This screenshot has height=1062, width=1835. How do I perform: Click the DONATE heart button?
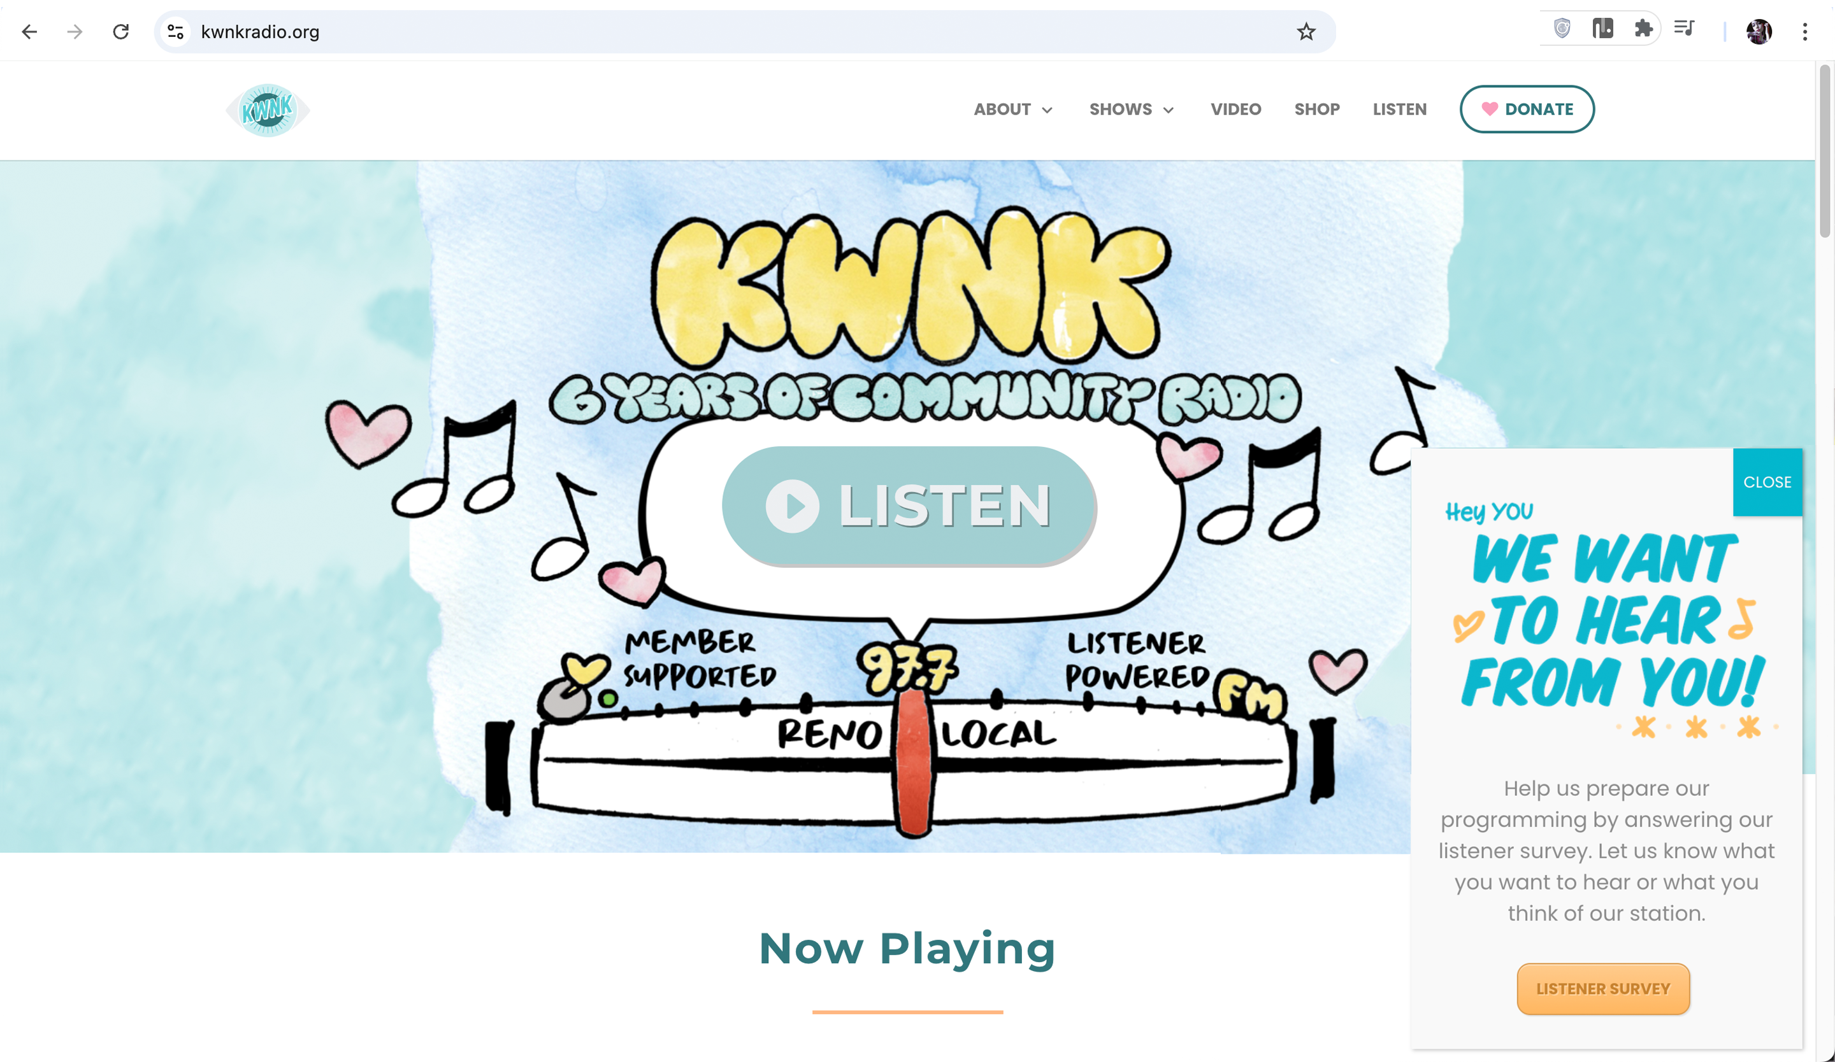[1527, 109]
